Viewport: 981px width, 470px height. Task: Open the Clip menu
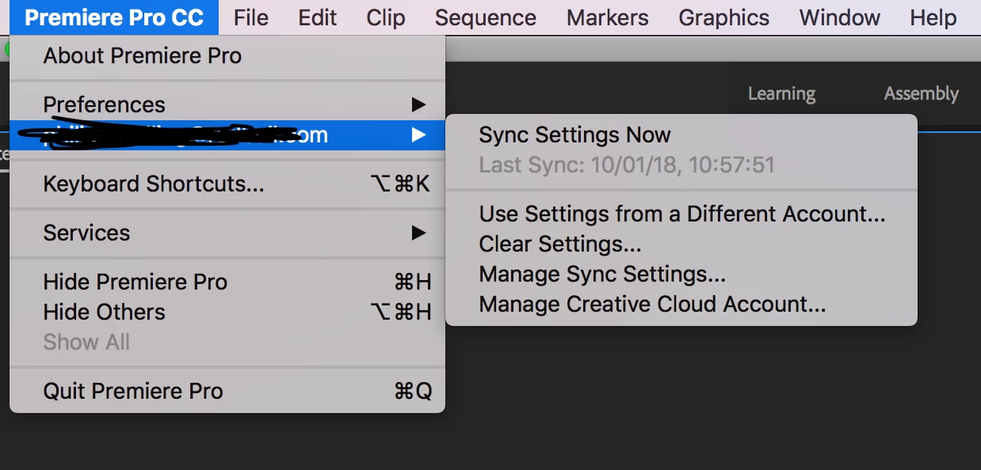pos(386,17)
